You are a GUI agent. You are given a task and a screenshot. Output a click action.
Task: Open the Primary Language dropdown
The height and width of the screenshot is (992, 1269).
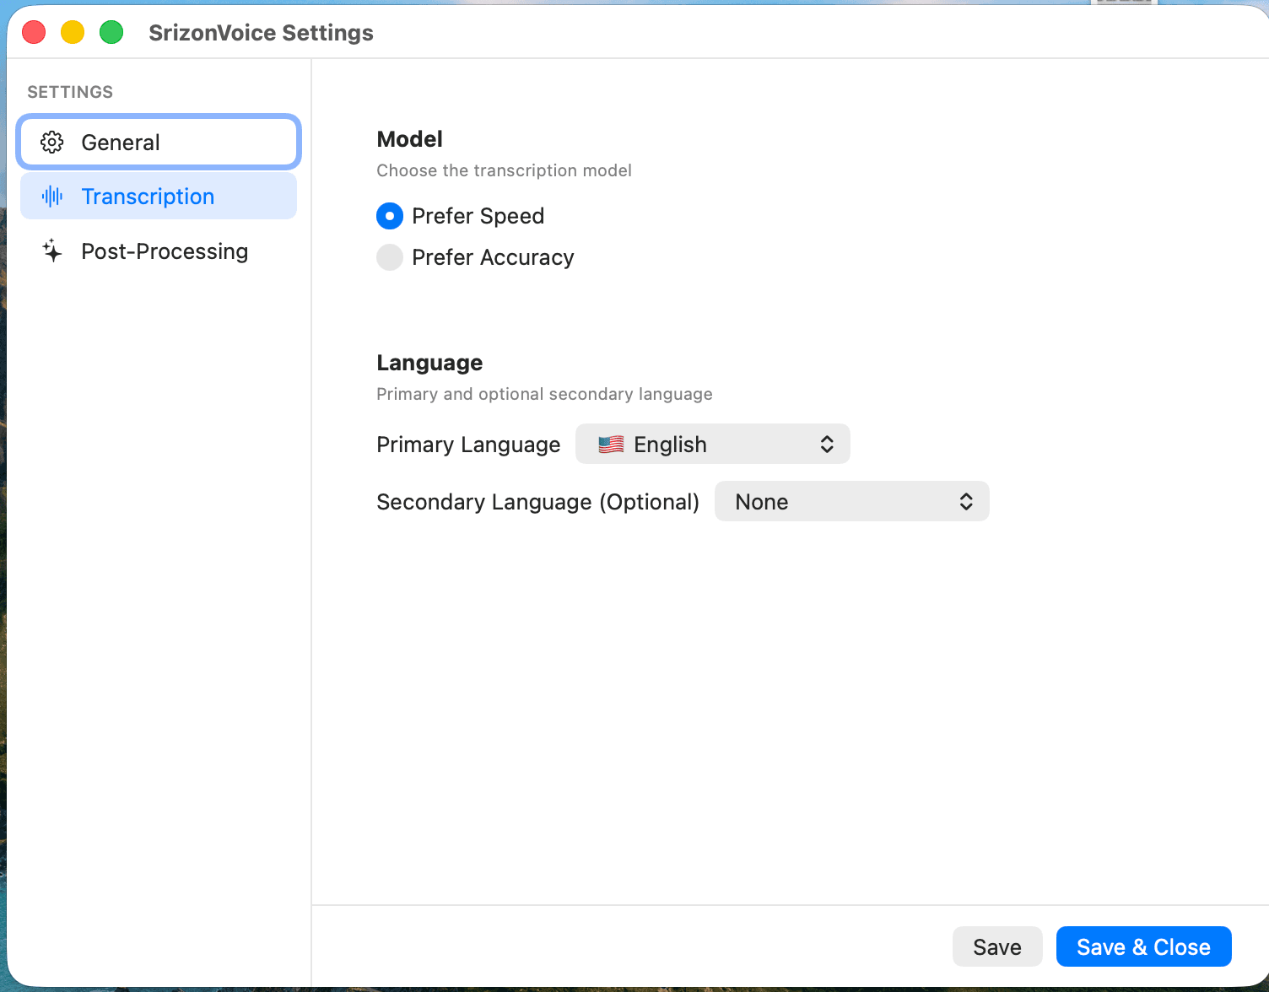click(x=712, y=444)
